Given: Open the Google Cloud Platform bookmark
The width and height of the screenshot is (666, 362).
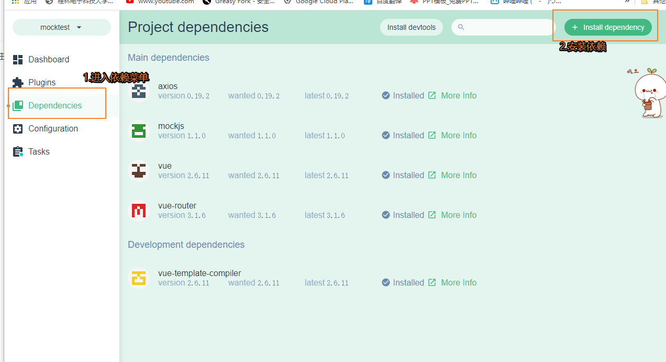Looking at the screenshot, I should click(319, 2).
